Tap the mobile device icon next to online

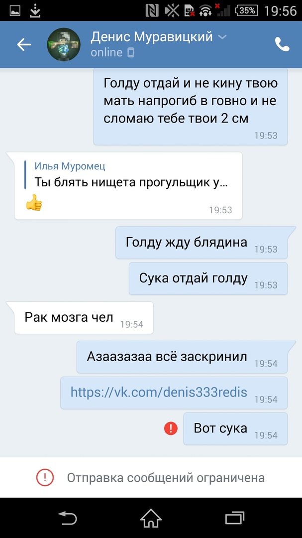131,53
